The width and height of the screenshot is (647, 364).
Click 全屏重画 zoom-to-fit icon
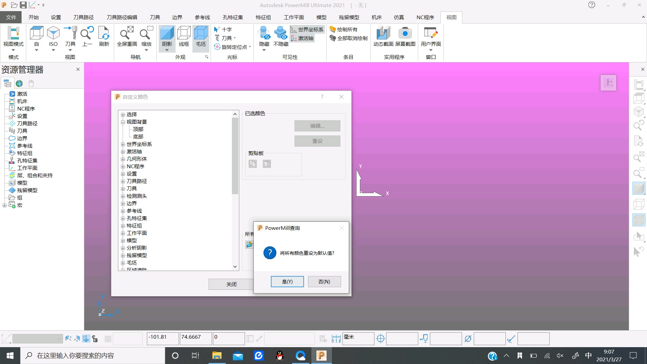coord(127,33)
